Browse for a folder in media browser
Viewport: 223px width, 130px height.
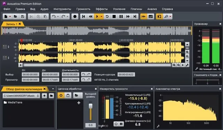[x=51, y=96]
